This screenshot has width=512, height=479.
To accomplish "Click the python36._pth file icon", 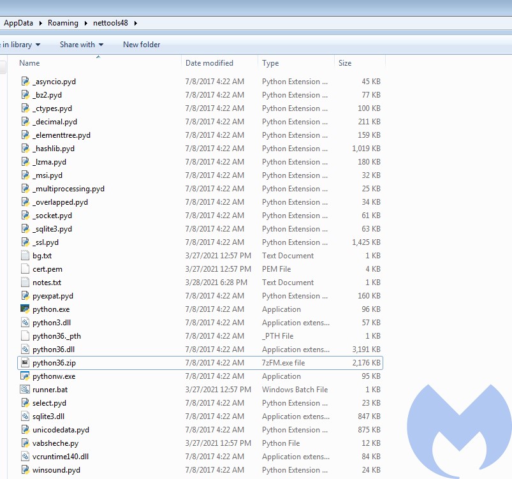I will pos(25,335).
